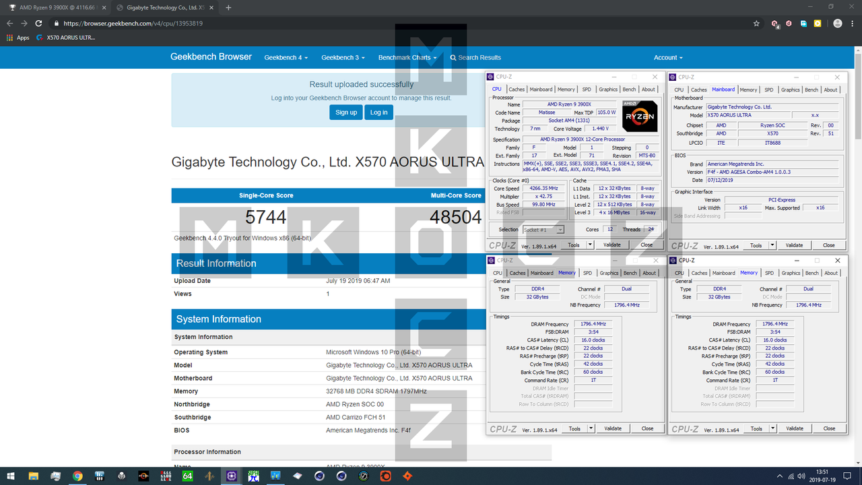
Task: Select the Single-Core score value 5744
Action: [x=266, y=217]
